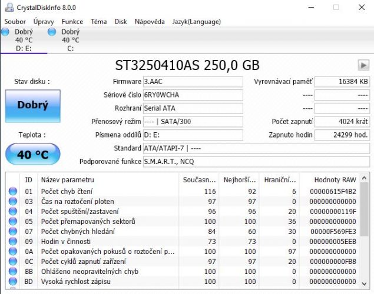The width and height of the screenshot is (374, 294).
Task: Click the Přenosový režim field SATA/300
Action: click(193, 122)
